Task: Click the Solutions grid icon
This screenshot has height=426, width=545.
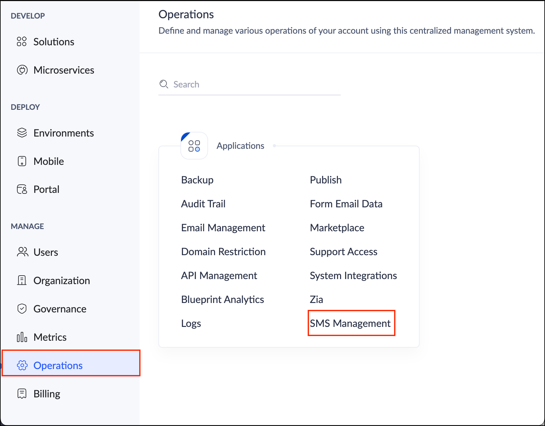Action: pos(22,42)
